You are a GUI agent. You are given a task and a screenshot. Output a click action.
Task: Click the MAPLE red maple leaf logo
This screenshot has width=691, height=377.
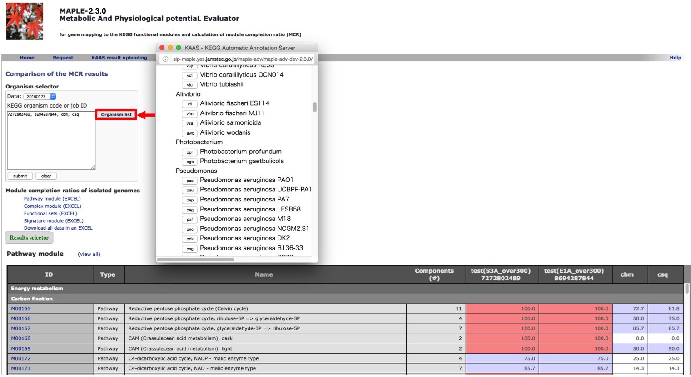tap(25, 21)
